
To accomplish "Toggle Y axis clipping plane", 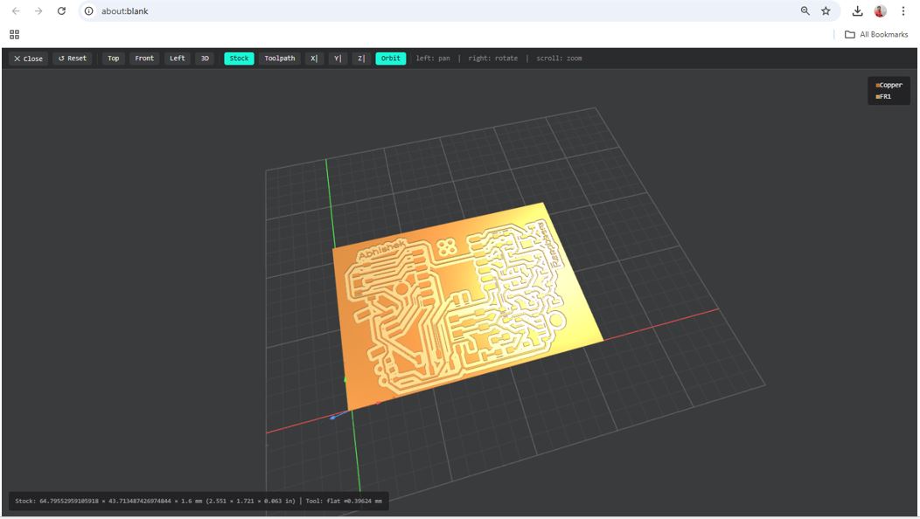I will coord(338,59).
